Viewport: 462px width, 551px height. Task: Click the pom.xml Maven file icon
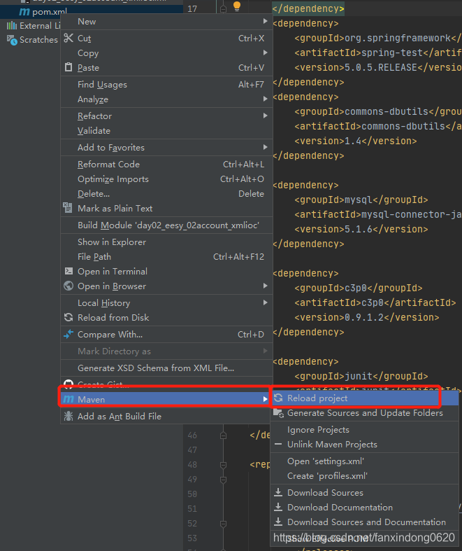point(24,12)
